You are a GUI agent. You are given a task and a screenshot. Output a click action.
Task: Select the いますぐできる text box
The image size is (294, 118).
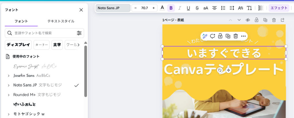point(224,53)
